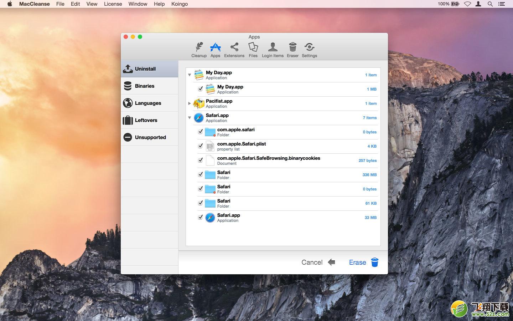Open the Help menu
513x321 pixels.
coord(159,4)
